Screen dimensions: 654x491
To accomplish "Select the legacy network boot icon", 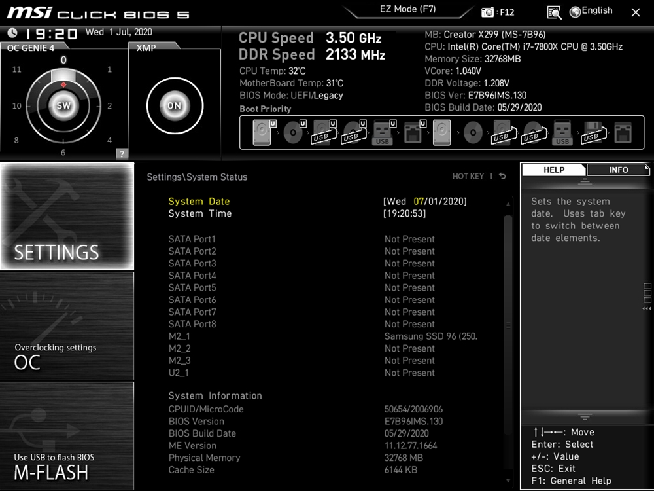I will click(623, 132).
